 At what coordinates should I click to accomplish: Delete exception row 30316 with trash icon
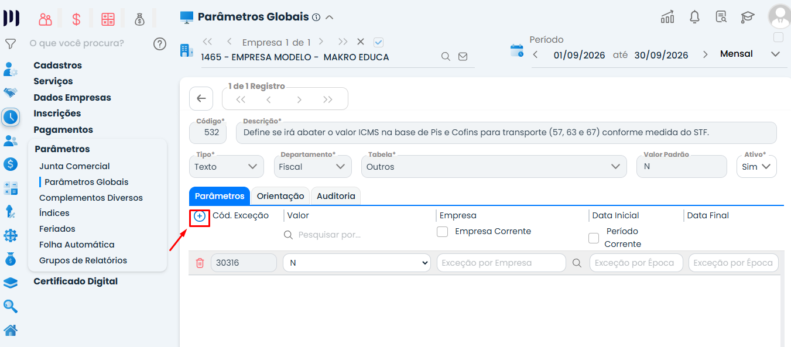click(200, 263)
